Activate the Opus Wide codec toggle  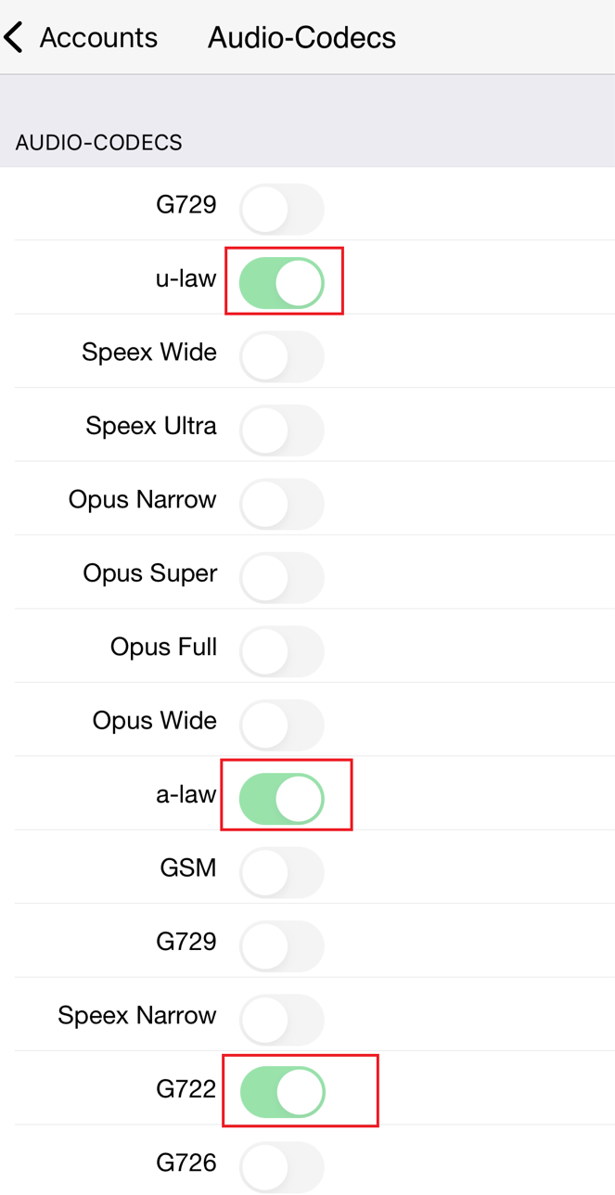[x=282, y=725]
